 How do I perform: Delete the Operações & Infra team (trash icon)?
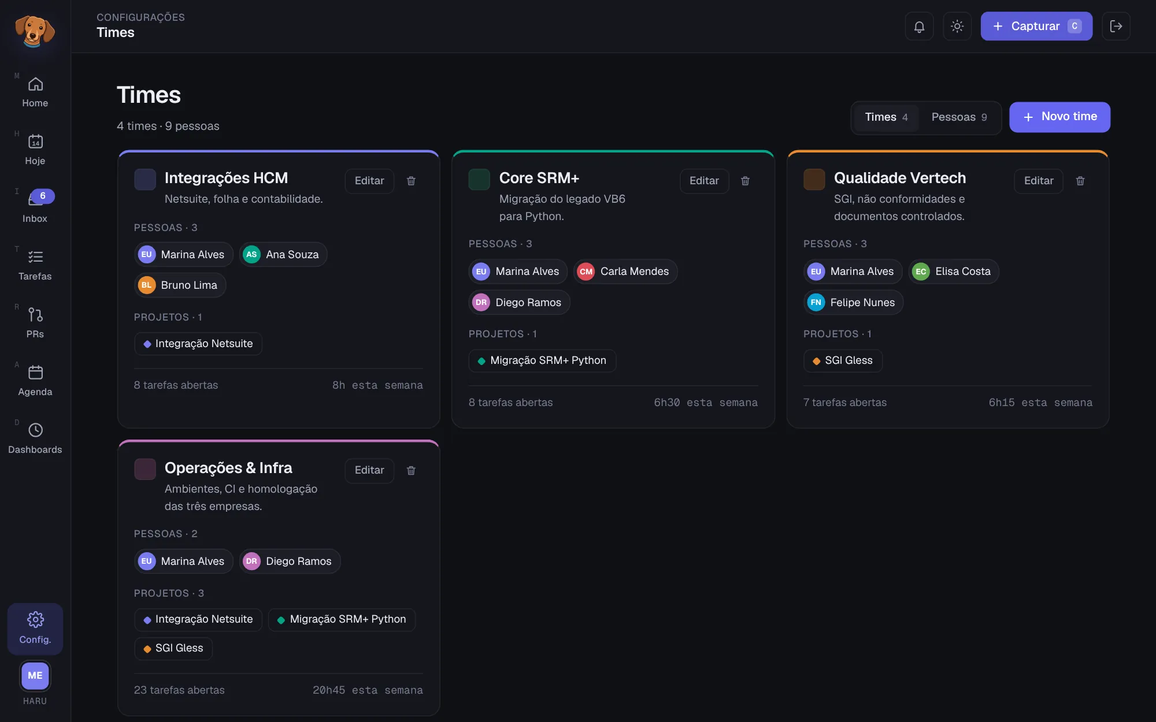click(411, 471)
